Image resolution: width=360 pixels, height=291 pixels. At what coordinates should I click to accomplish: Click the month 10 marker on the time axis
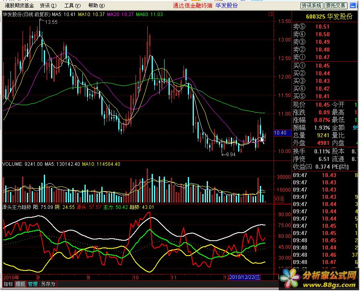136,277
